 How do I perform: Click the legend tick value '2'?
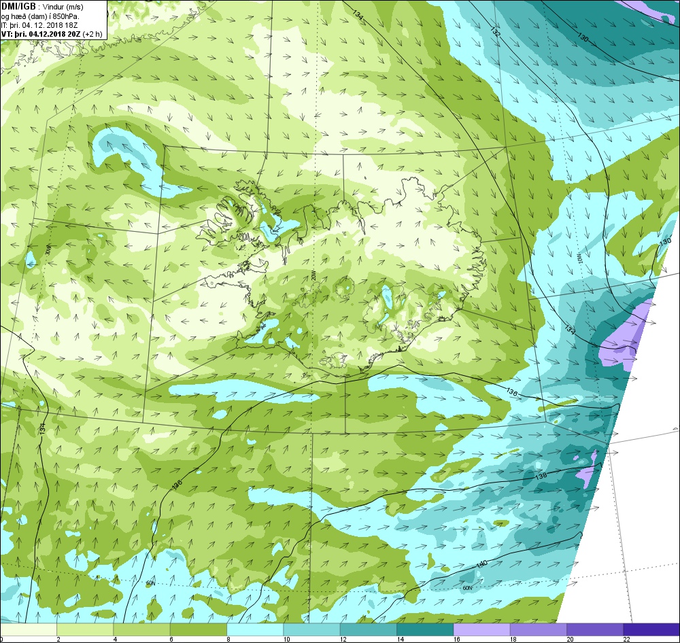coord(58,639)
